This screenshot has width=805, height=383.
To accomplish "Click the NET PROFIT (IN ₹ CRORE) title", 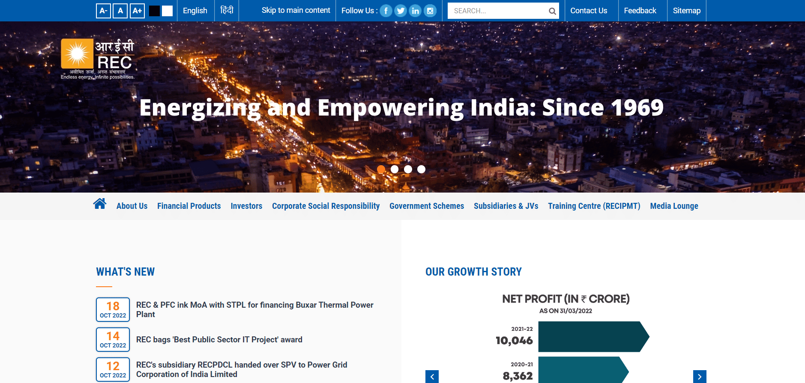I will (x=566, y=299).
